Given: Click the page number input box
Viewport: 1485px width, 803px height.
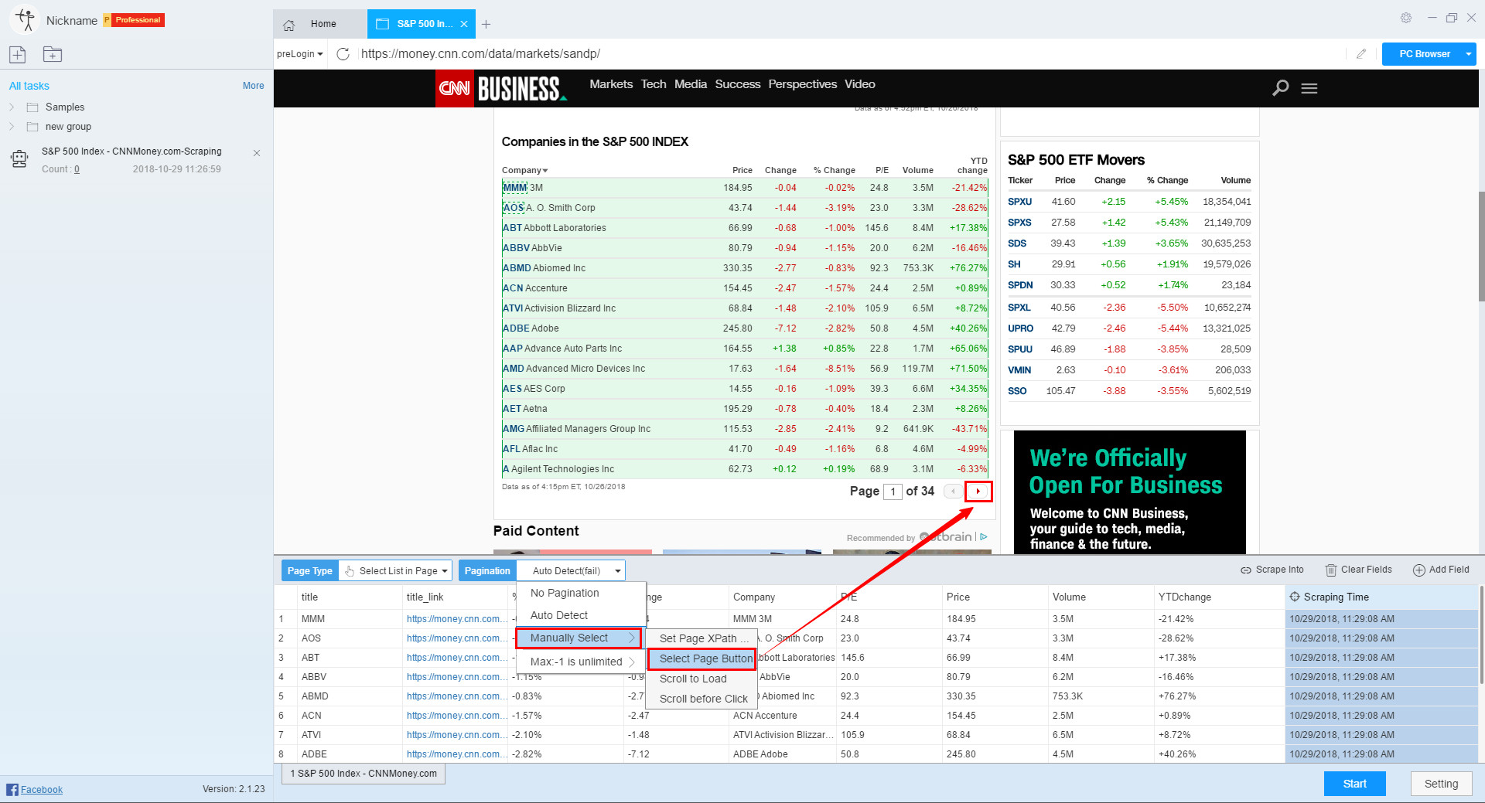Looking at the screenshot, I should tap(893, 492).
